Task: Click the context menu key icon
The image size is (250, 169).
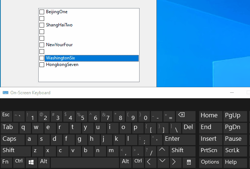Action: point(189,162)
